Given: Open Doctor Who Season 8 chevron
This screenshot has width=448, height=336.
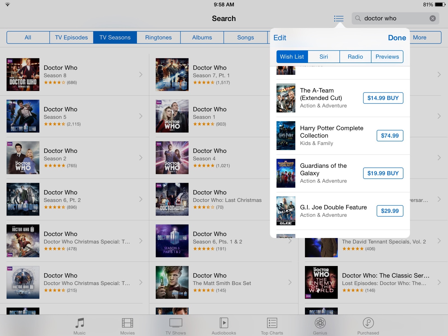Looking at the screenshot, I should [141, 74].
